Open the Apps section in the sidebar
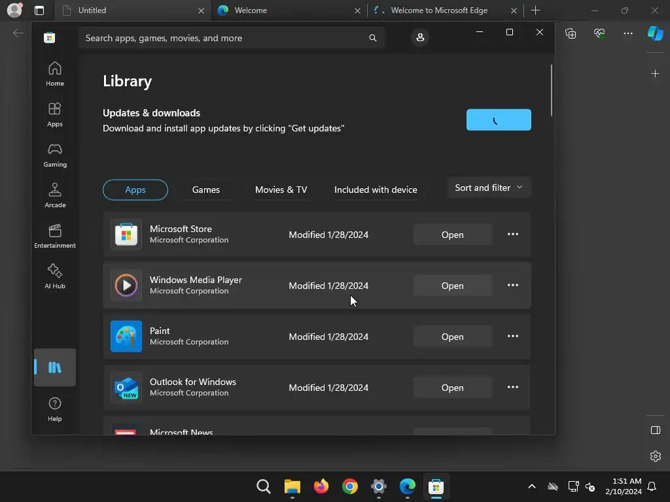The image size is (670, 502). tap(55, 114)
